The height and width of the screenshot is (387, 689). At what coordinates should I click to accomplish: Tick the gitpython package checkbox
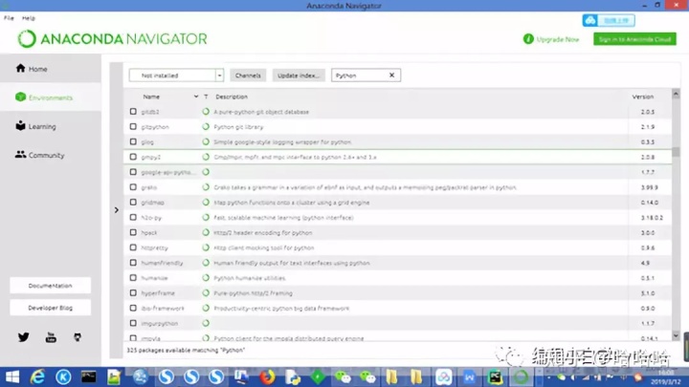coord(133,126)
